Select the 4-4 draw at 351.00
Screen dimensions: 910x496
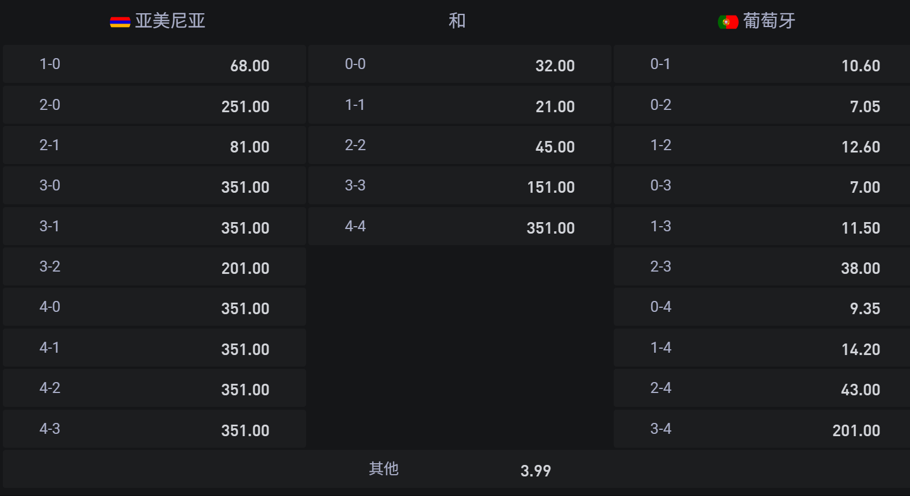pos(459,227)
